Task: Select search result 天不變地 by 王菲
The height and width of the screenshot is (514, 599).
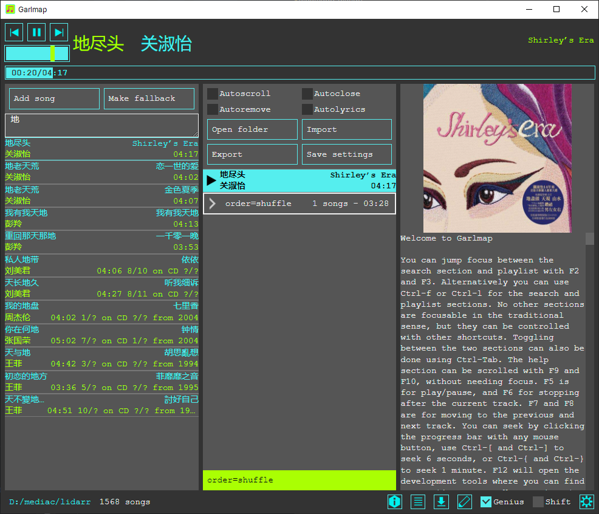Action: point(101,405)
